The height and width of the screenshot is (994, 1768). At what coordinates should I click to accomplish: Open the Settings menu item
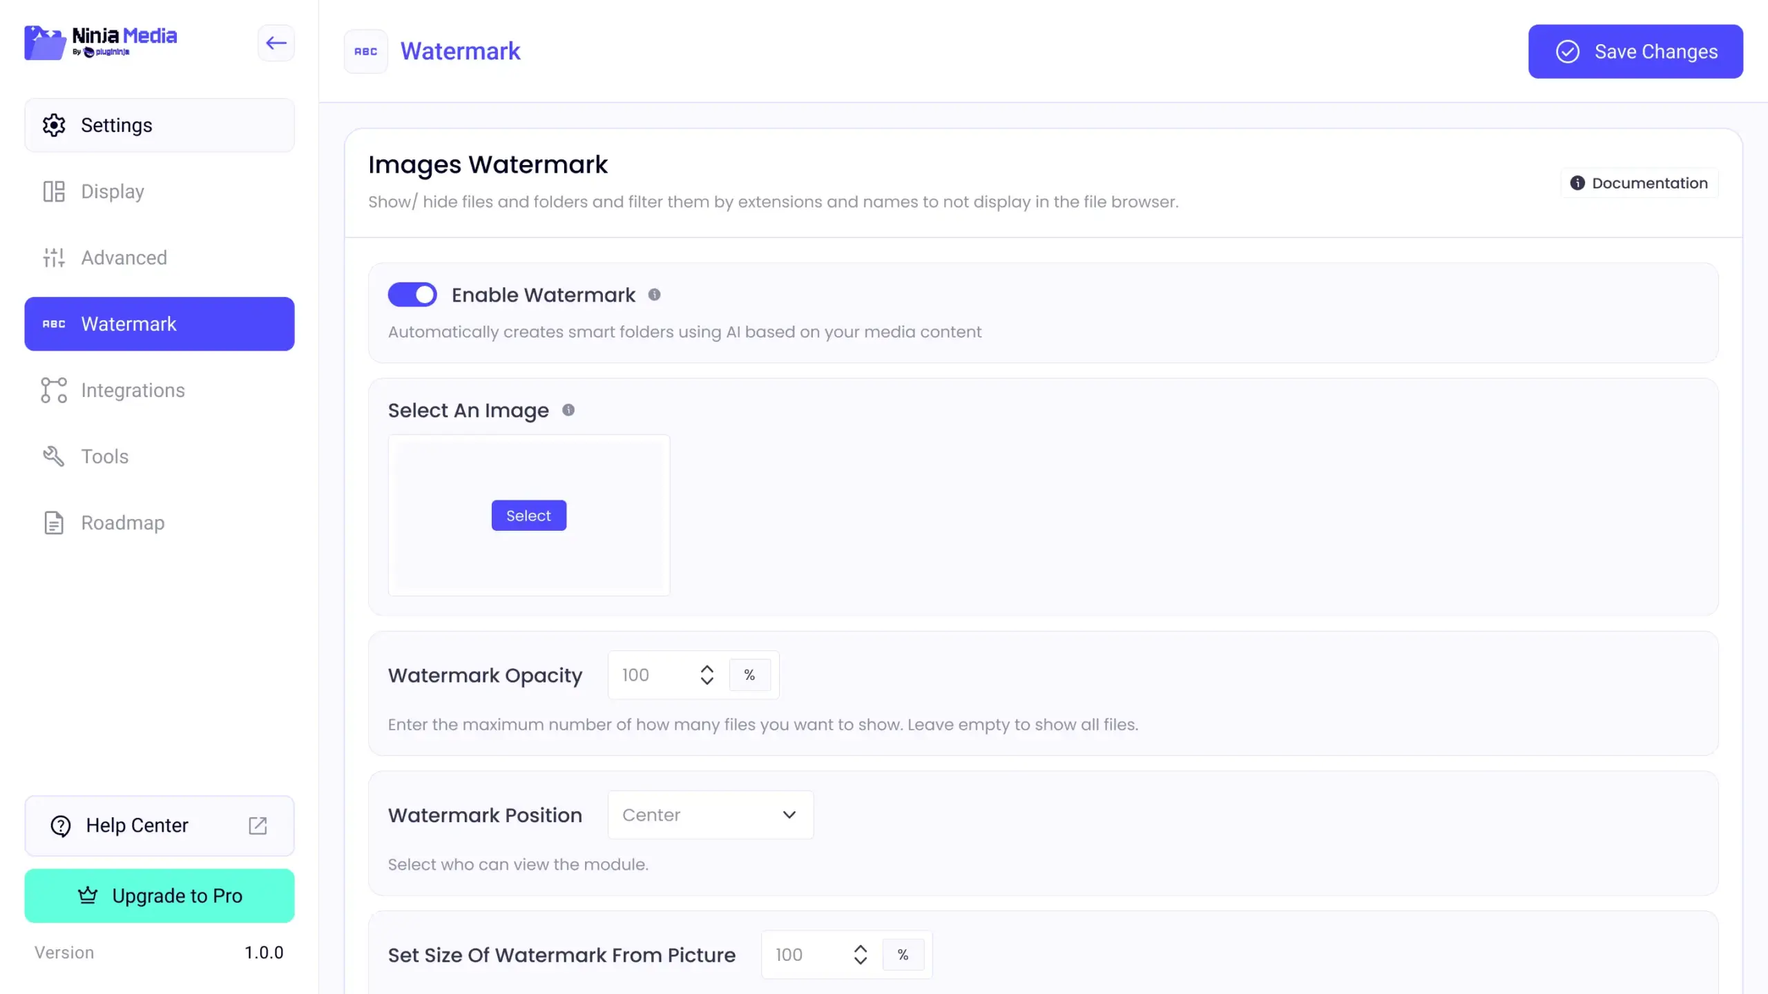pos(160,125)
